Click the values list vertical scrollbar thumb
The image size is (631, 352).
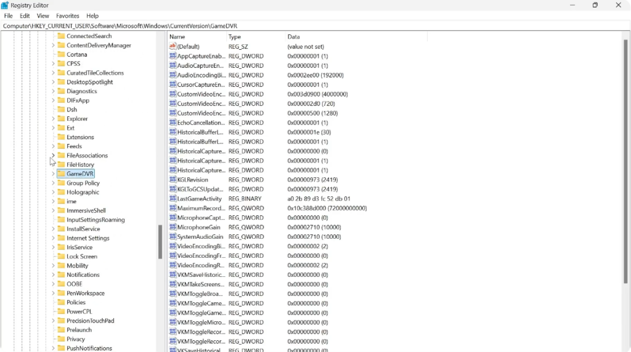point(625,161)
